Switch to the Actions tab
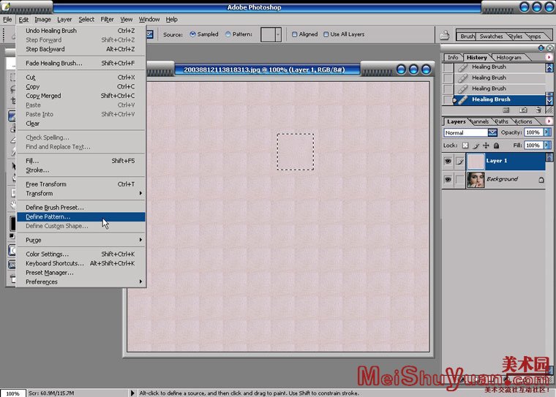 coord(523,121)
